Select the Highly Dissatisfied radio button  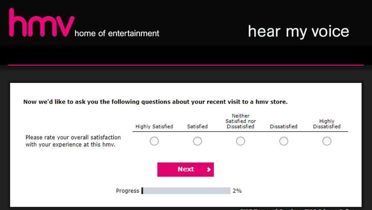327,141
